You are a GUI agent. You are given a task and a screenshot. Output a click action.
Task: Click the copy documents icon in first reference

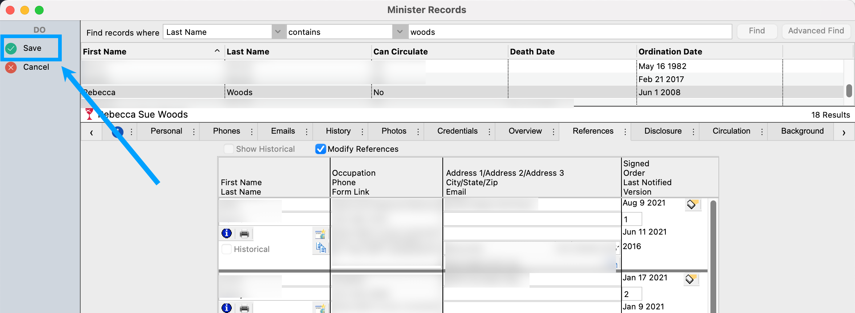point(321,248)
